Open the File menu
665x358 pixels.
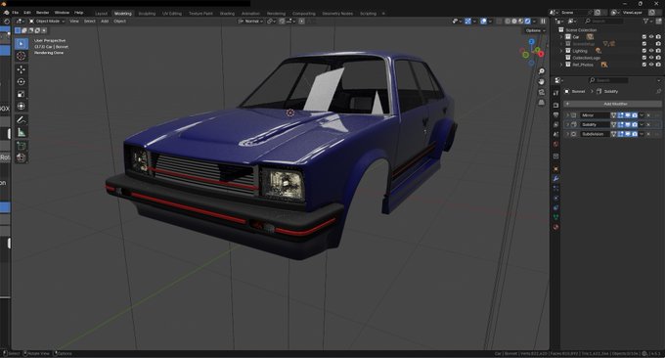point(16,13)
